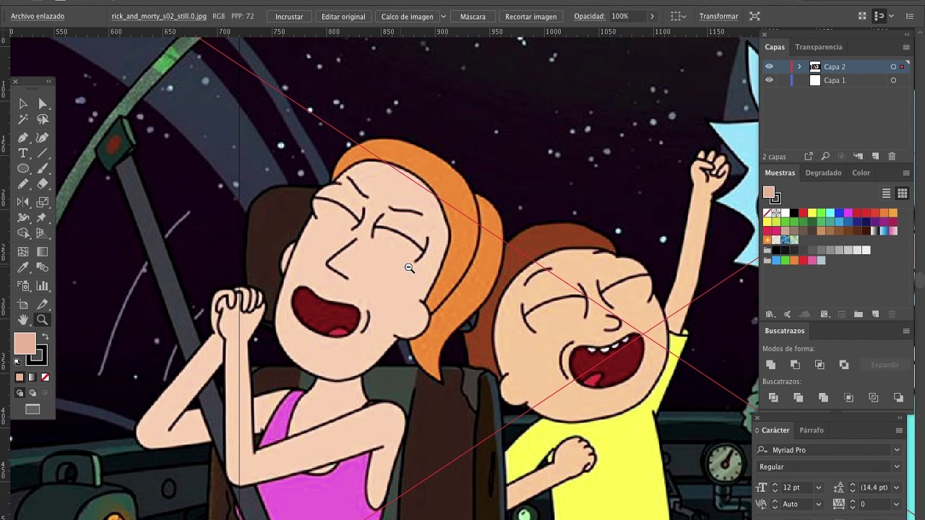Select the Artboard tool
This screenshot has width=925, height=520.
click(23, 304)
